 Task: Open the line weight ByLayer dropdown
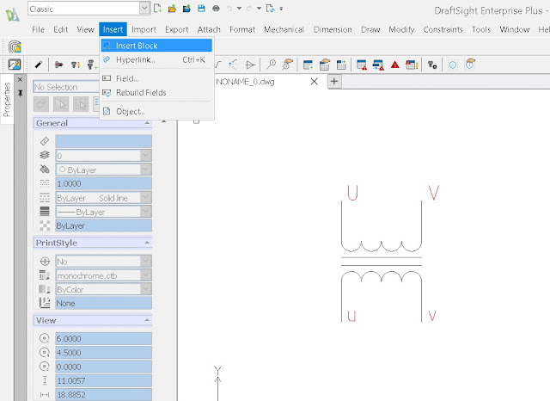[145, 212]
